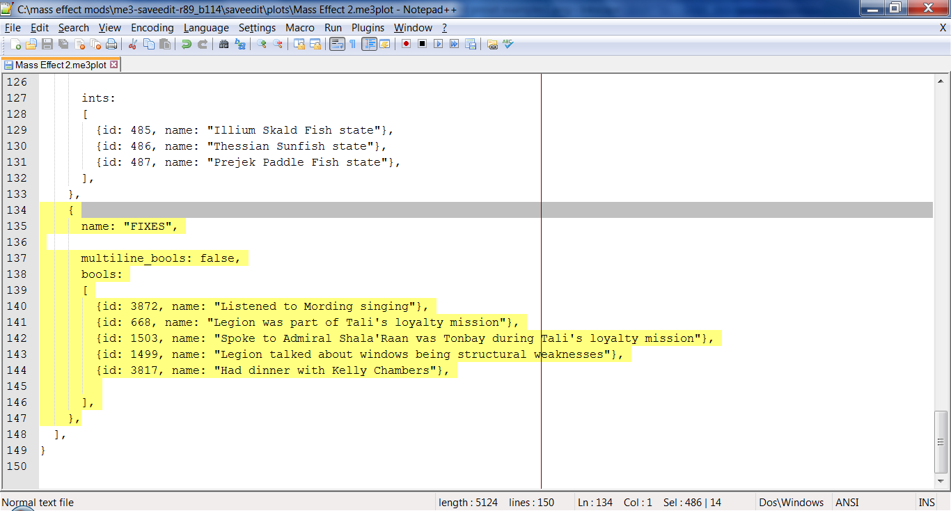Run spell check with the ABC icon
Image resolution: width=951 pixels, height=511 pixels.
tap(508, 44)
